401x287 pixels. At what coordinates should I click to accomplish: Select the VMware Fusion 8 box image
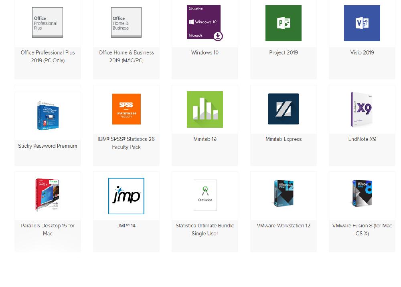(x=362, y=193)
